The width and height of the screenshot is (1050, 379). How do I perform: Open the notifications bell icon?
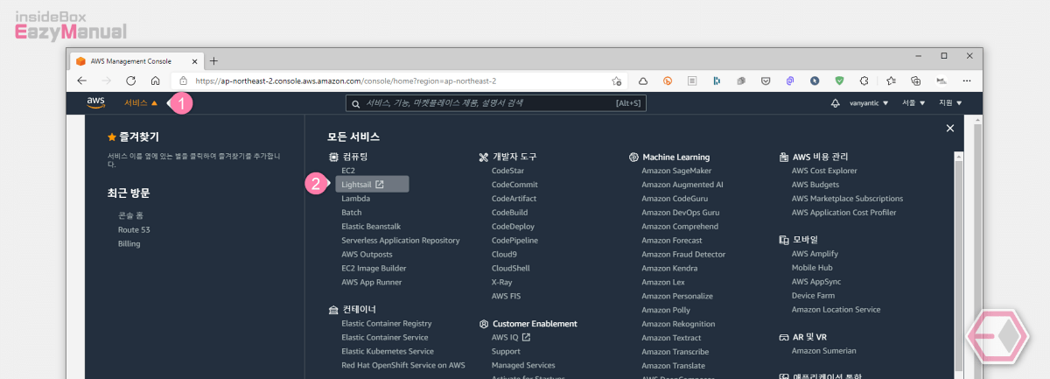[x=835, y=103]
